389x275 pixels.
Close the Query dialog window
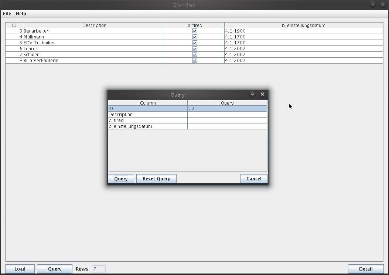coord(262,94)
